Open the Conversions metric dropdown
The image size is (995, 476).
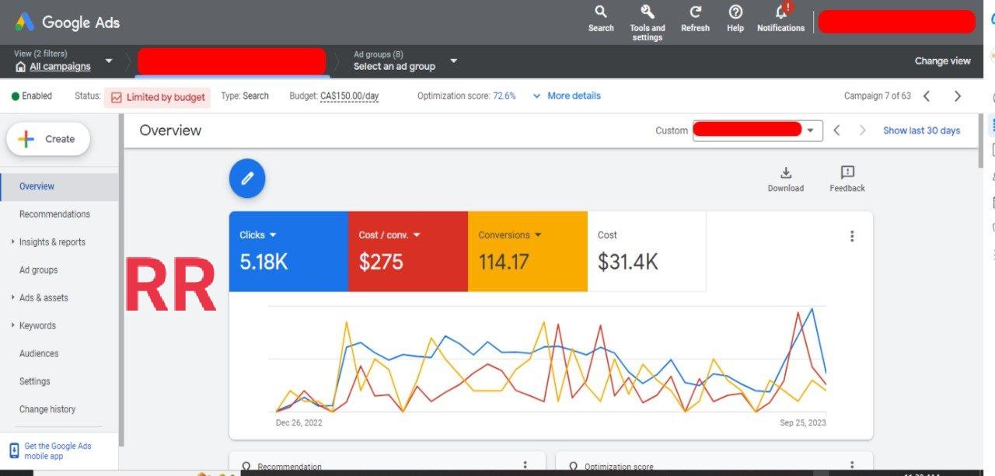click(538, 235)
